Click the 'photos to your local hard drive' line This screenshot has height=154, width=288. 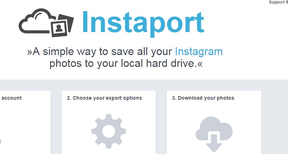pyautogui.click(x=126, y=64)
